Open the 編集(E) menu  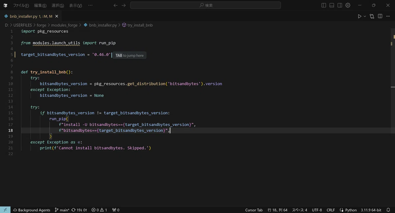[x=40, y=5]
